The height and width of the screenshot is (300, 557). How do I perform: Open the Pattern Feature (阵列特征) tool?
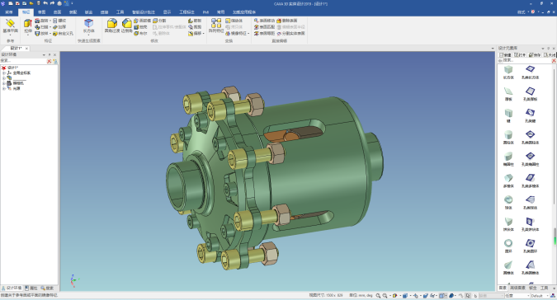[x=216, y=26]
